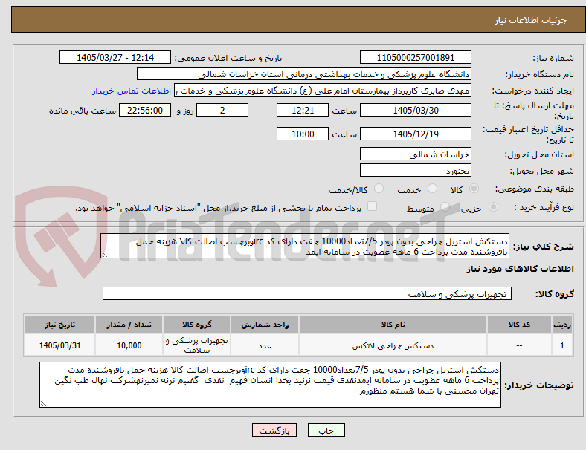Click the row number cell 1
This screenshot has height=450, width=586.
(561, 345)
